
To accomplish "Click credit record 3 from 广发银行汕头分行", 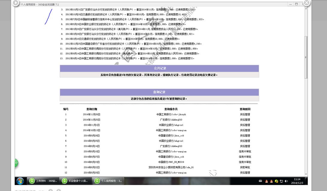I will 130,10.
